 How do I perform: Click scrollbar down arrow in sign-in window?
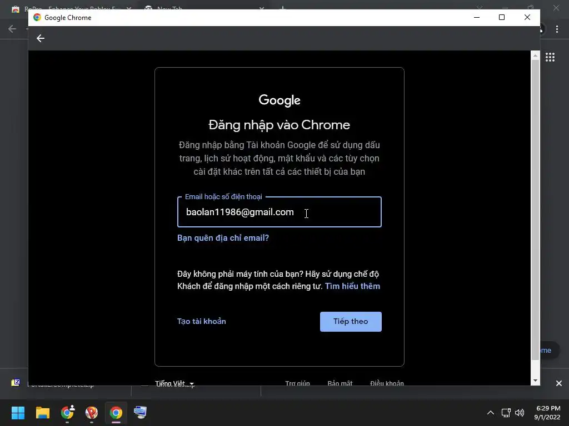tap(535, 381)
